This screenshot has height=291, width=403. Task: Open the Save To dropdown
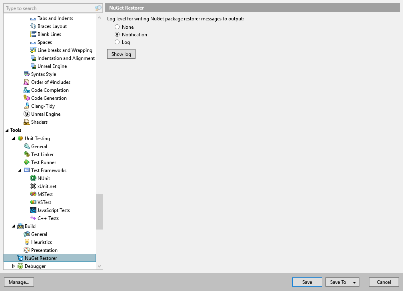pos(342,282)
